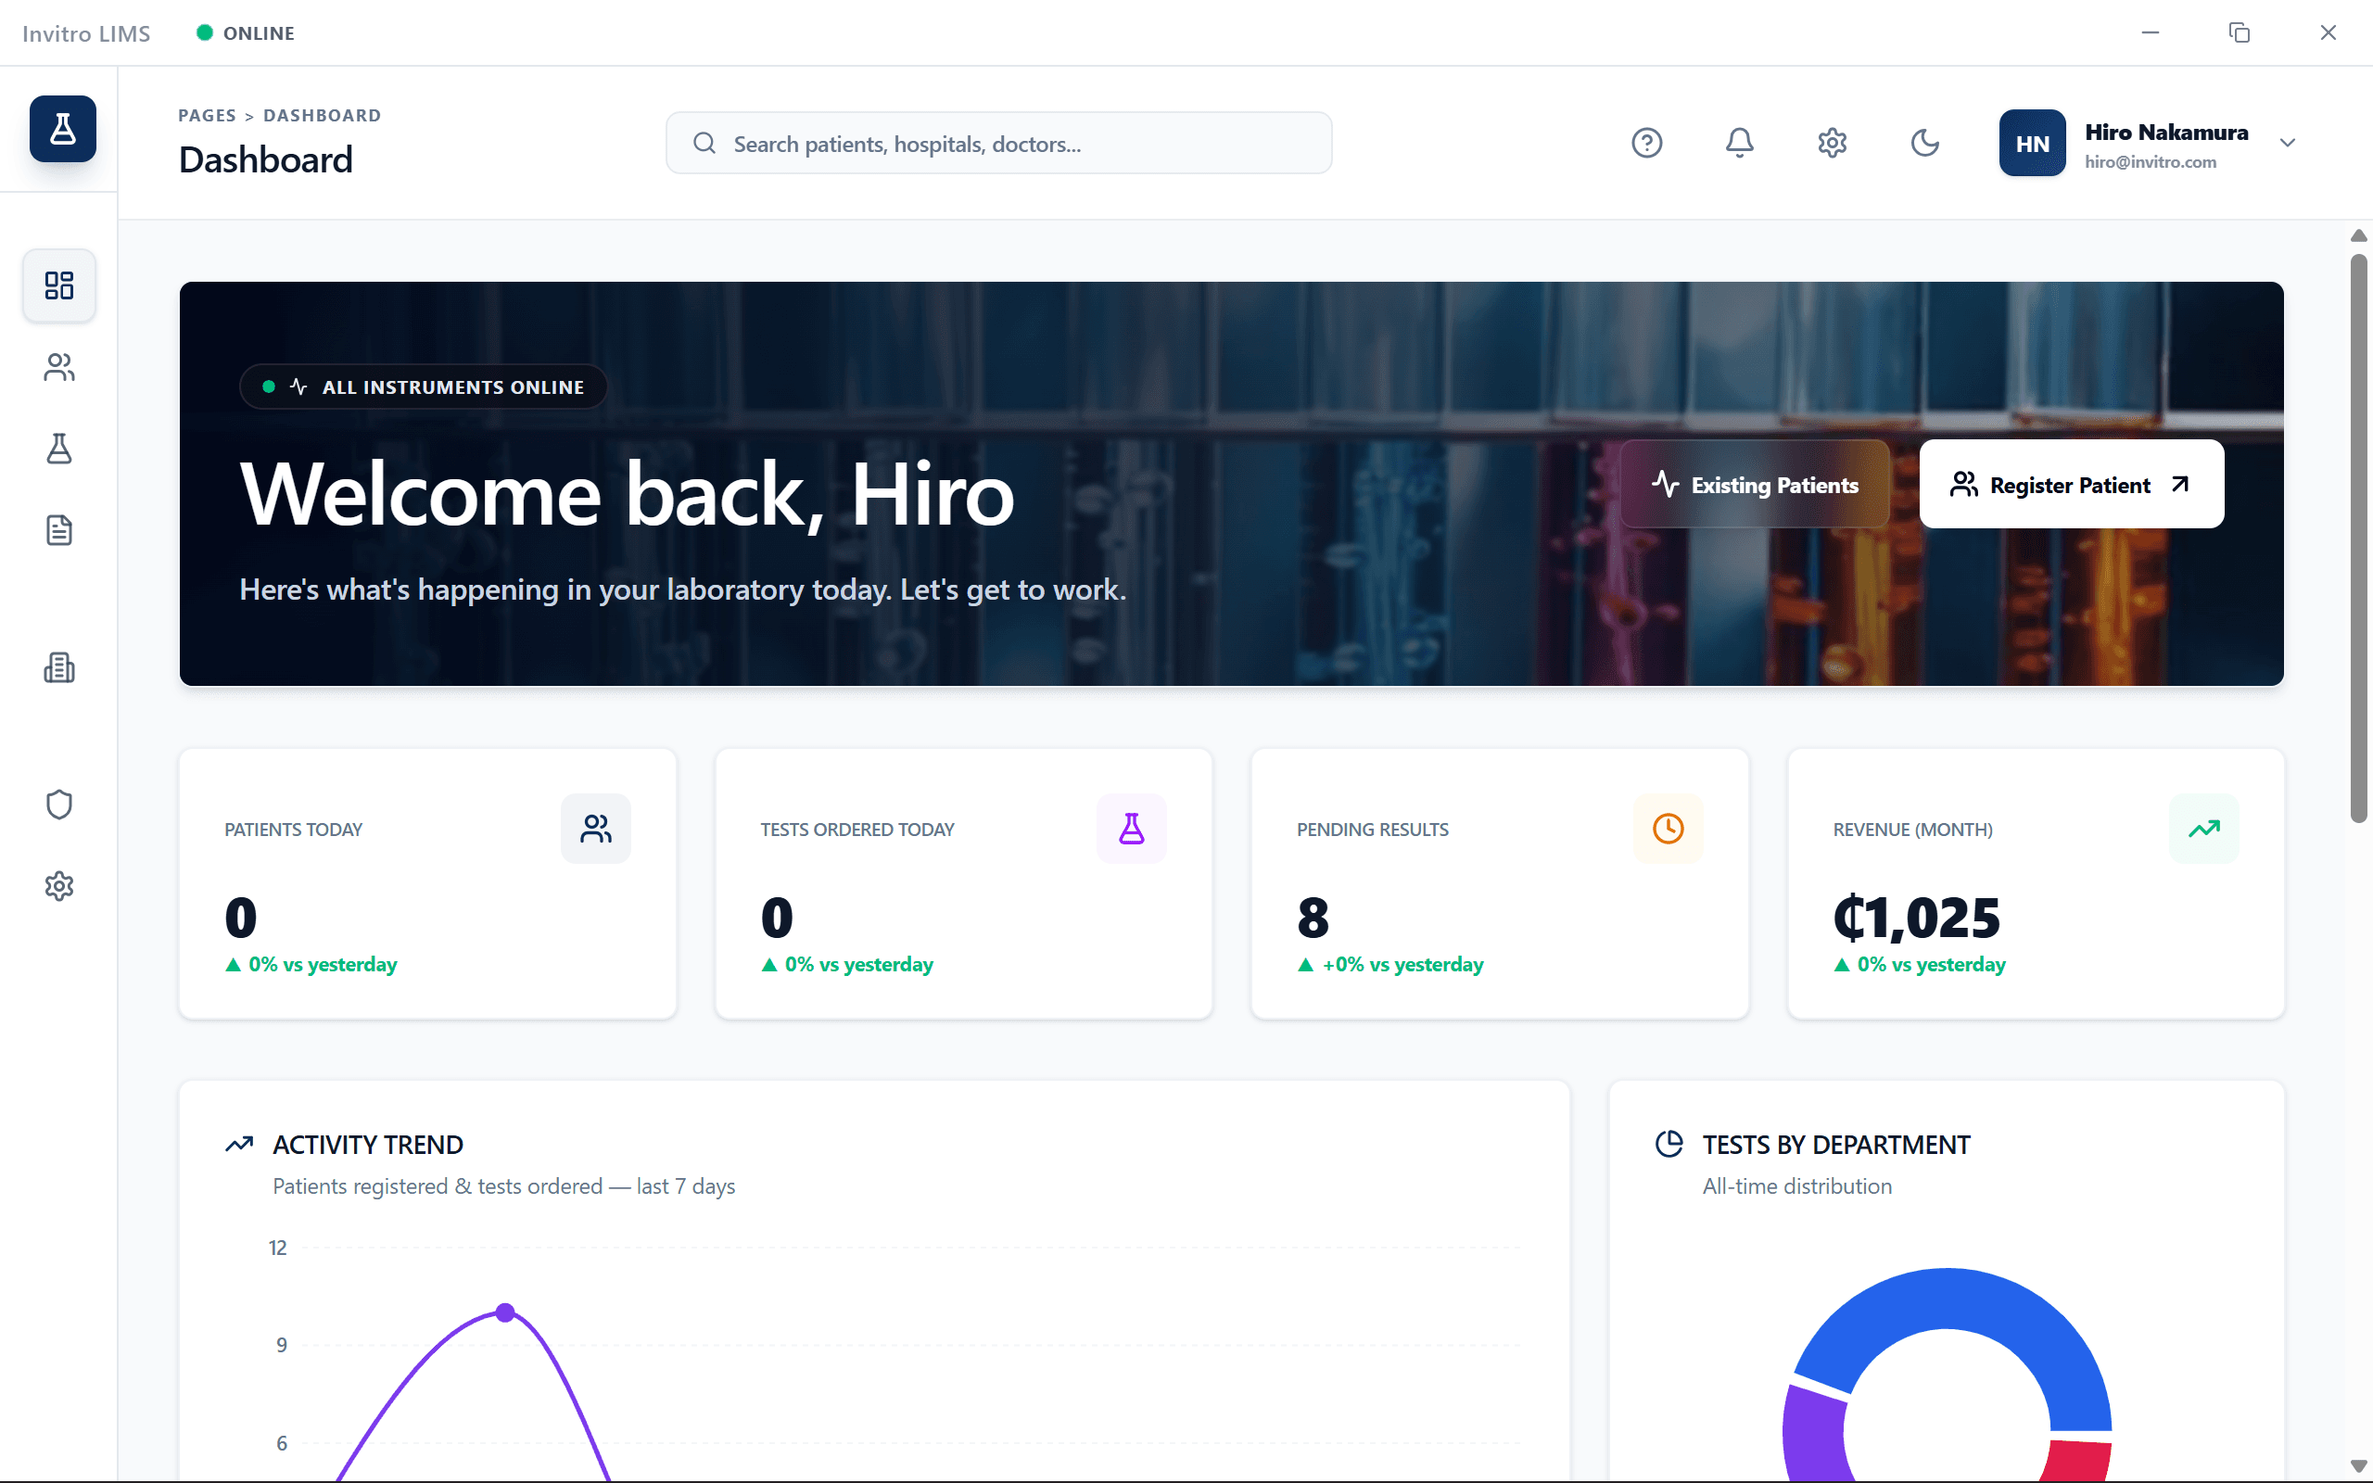Click the PAGES breadcrumb link

pos(207,116)
